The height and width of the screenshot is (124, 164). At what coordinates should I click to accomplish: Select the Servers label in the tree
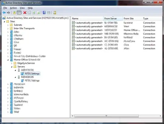tap(21, 67)
